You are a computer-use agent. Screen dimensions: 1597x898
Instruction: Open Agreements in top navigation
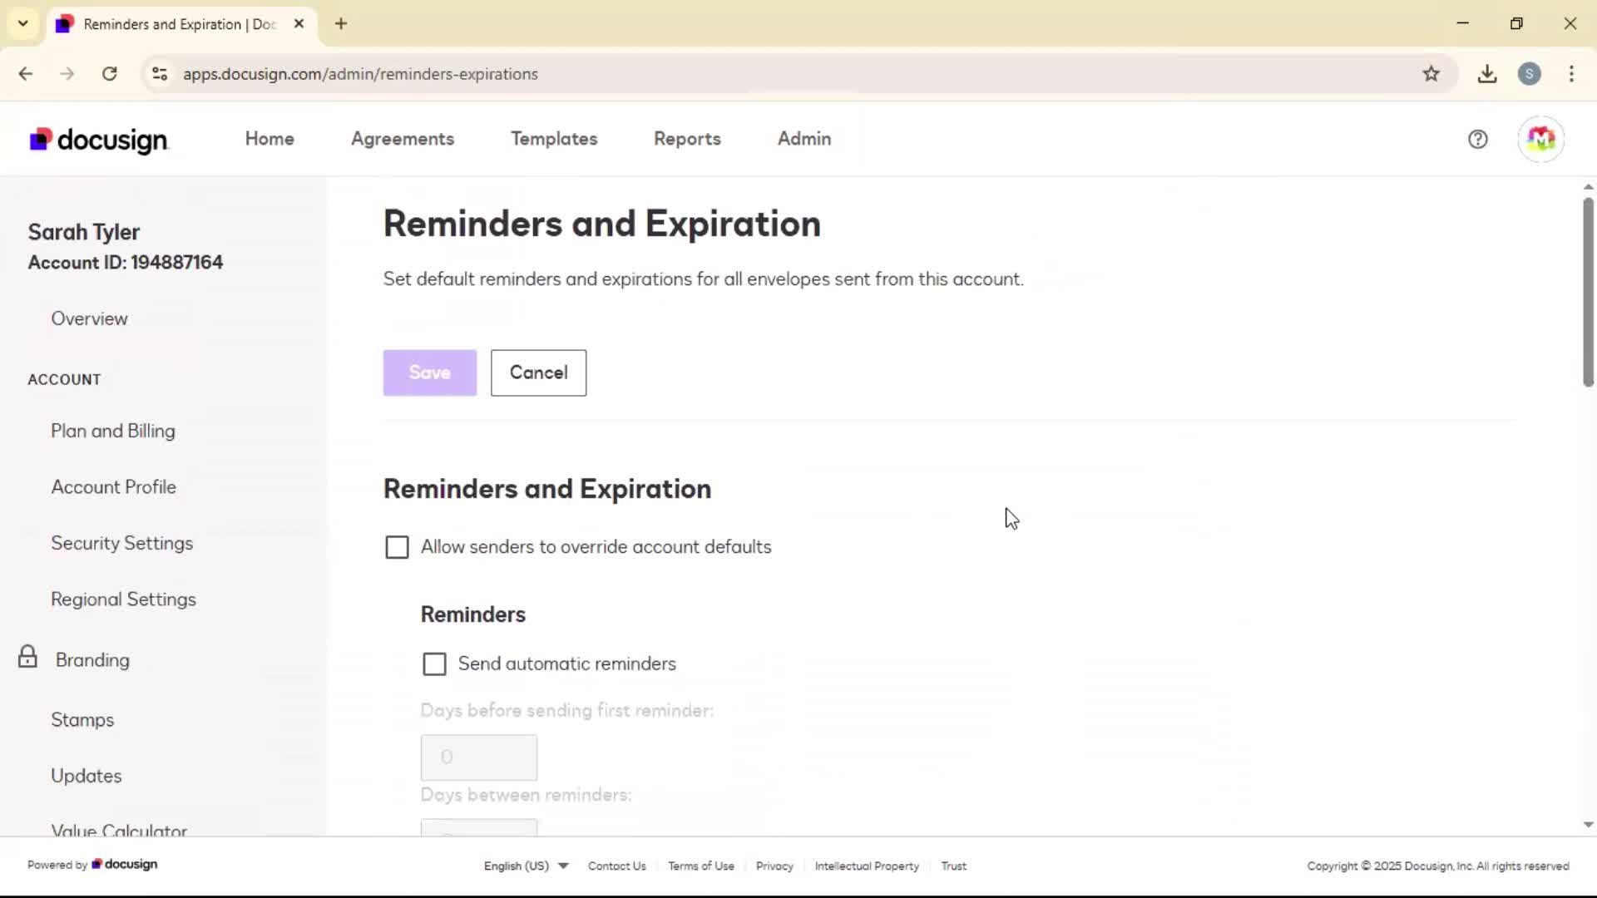[403, 139]
